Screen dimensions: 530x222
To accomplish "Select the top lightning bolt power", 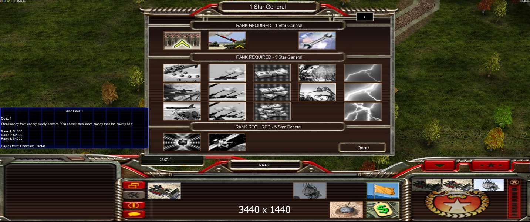I will (363, 73).
